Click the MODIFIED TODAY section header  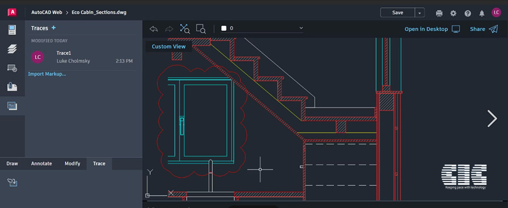(49, 41)
